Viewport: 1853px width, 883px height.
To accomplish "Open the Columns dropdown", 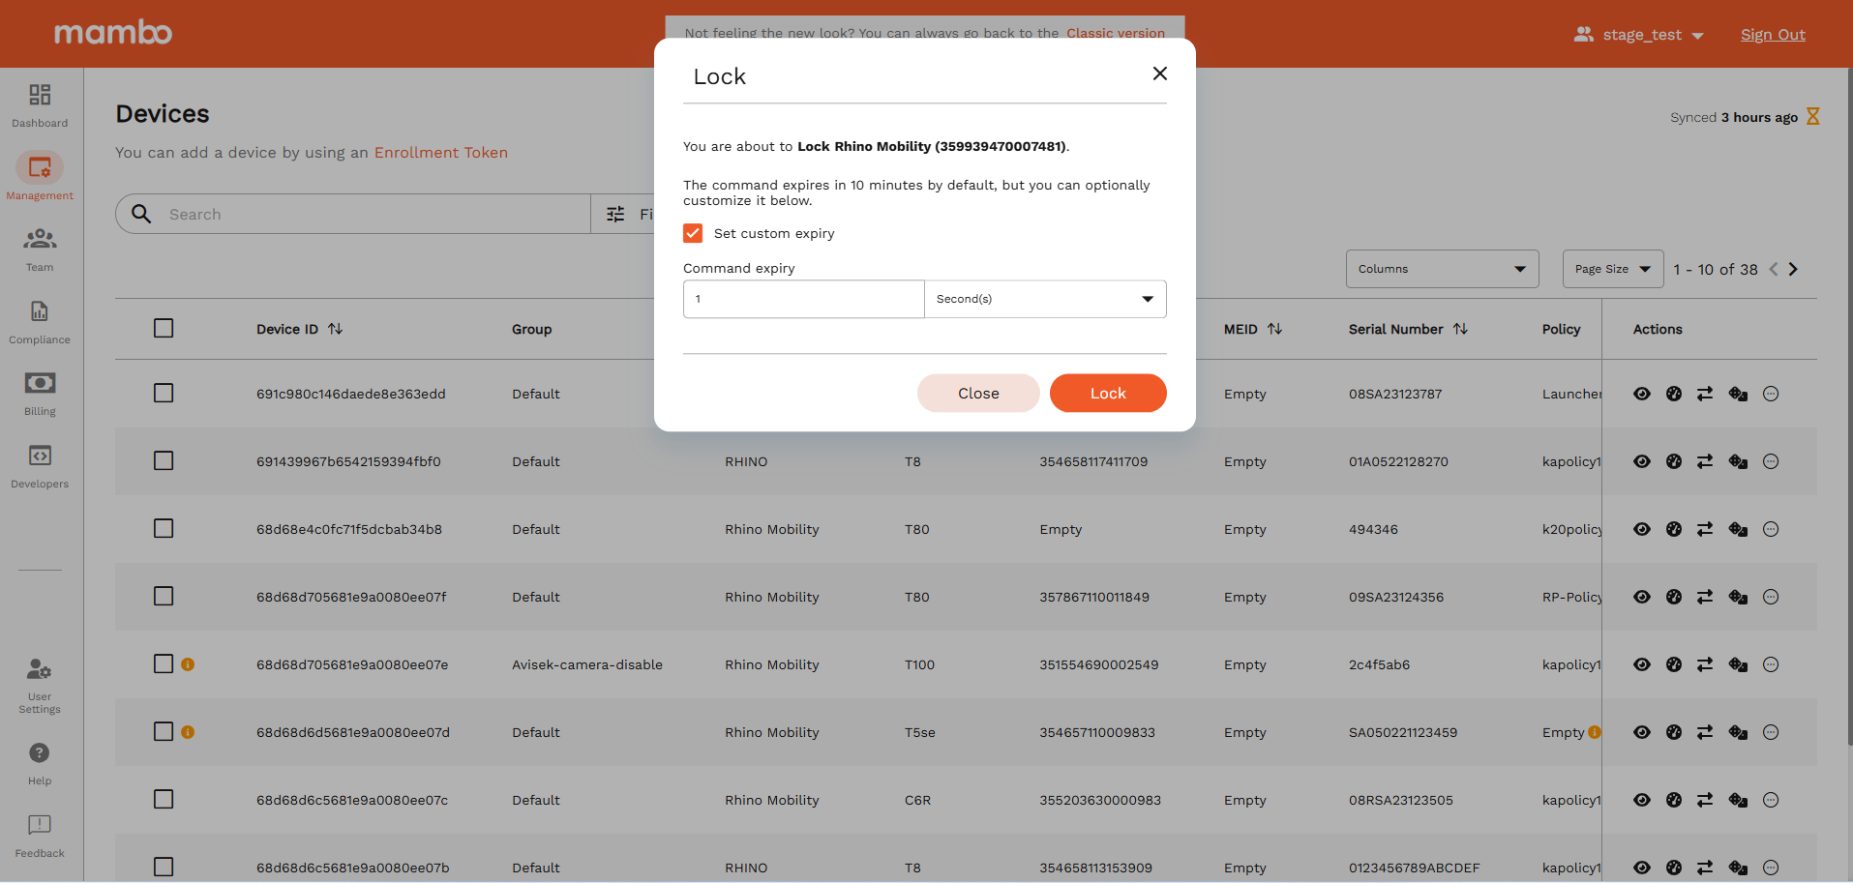I will pyautogui.click(x=1441, y=270).
